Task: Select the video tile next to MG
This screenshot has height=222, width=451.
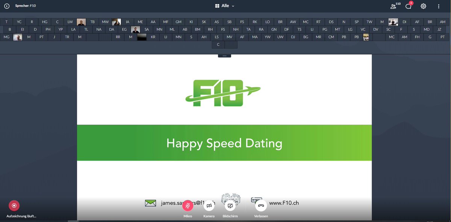Action: tap(18, 37)
